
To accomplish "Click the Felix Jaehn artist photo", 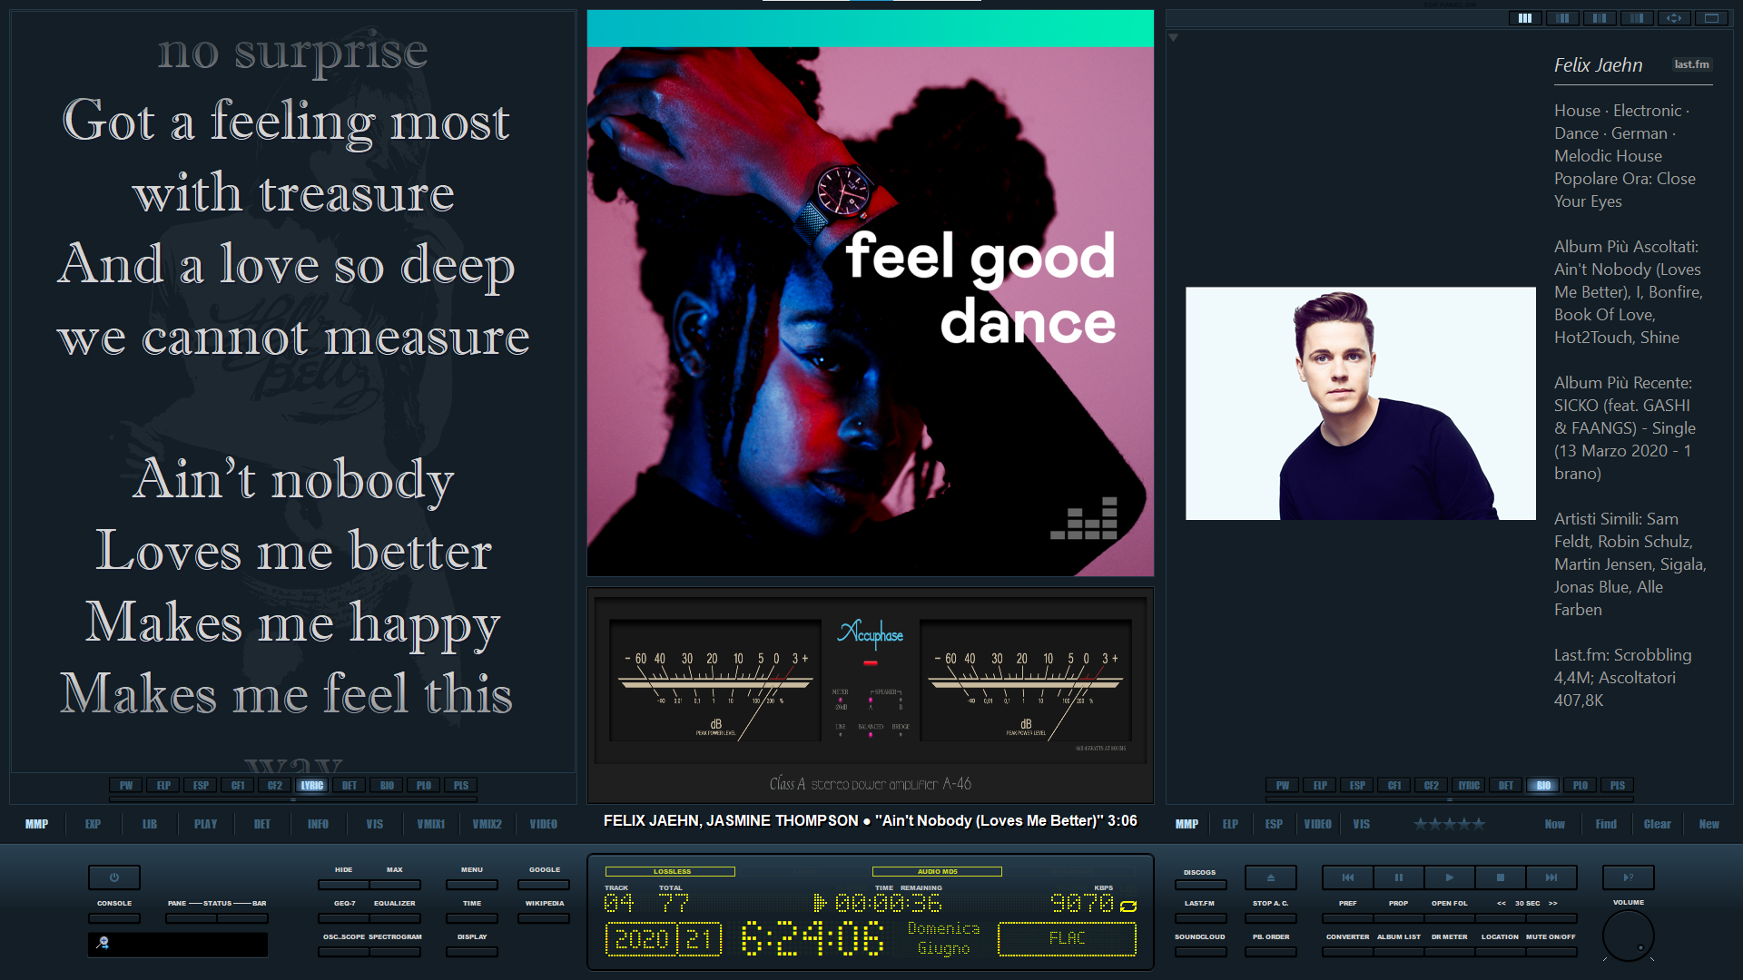I will tap(1360, 404).
